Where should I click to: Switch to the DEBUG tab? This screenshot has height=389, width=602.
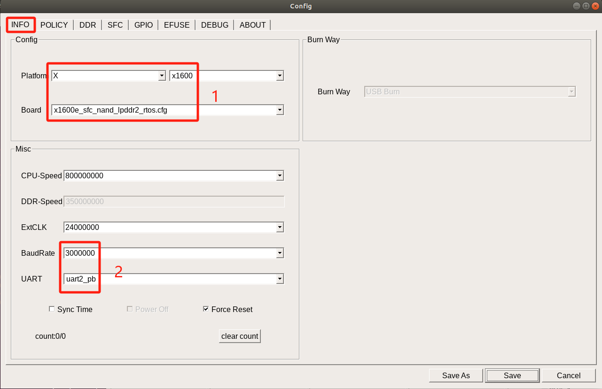point(214,25)
